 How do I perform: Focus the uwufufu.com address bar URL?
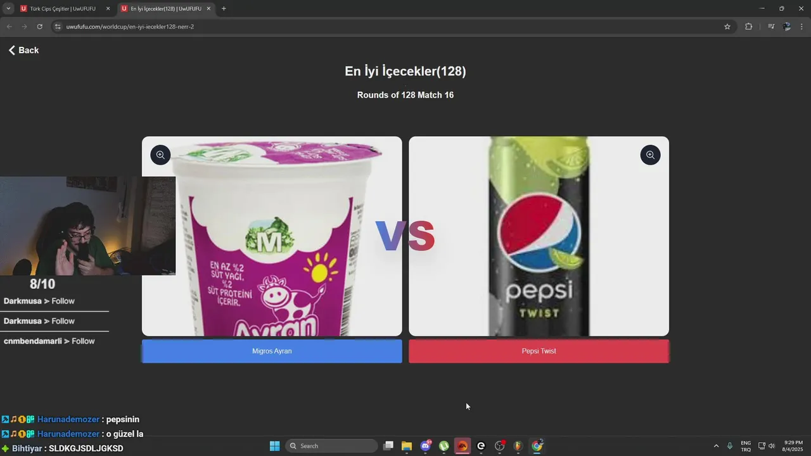click(130, 27)
